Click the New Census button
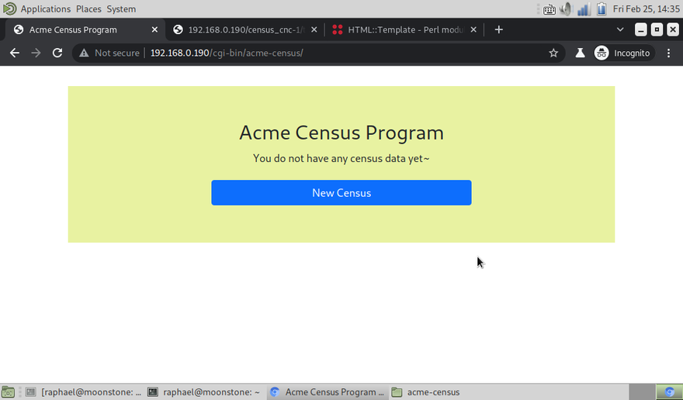 [x=341, y=193]
